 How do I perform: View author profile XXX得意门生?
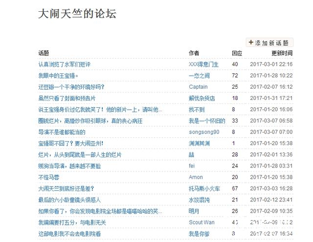[203, 64]
